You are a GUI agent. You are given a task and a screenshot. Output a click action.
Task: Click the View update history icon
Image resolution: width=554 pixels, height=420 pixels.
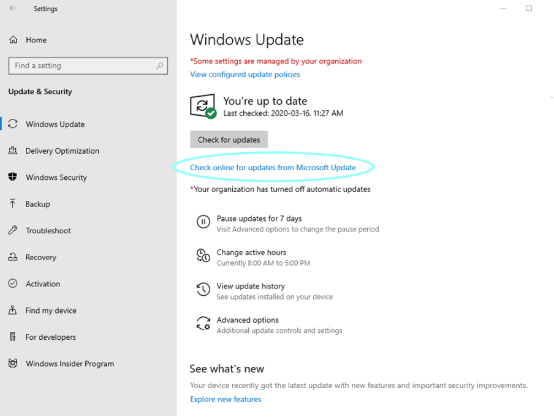click(203, 290)
